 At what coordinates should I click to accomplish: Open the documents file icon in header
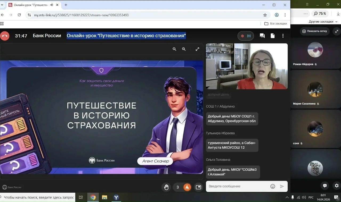click(273, 36)
